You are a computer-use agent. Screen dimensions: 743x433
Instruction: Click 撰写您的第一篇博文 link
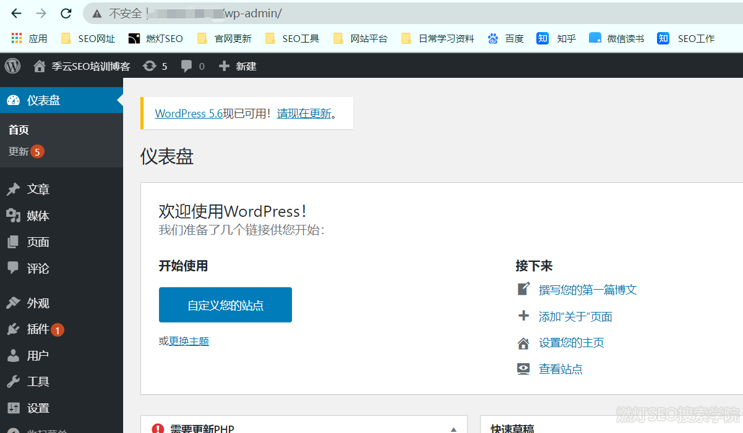point(588,290)
